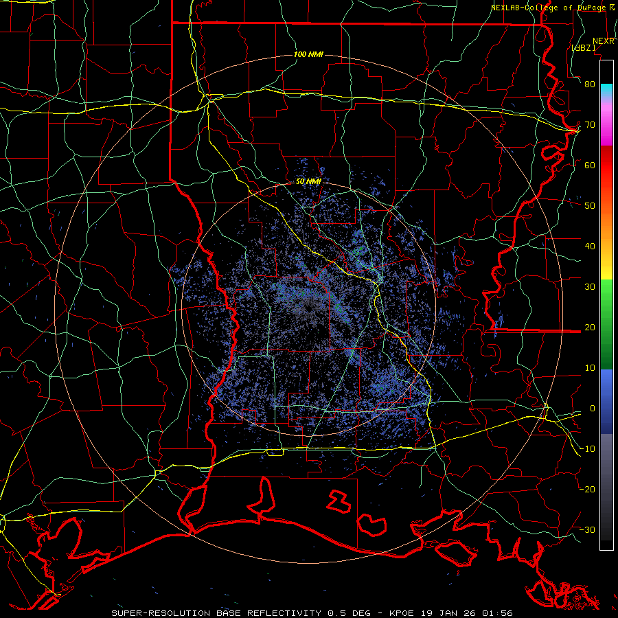
Task: Click the 70 dBZ scale value
Action: pyautogui.click(x=590, y=125)
